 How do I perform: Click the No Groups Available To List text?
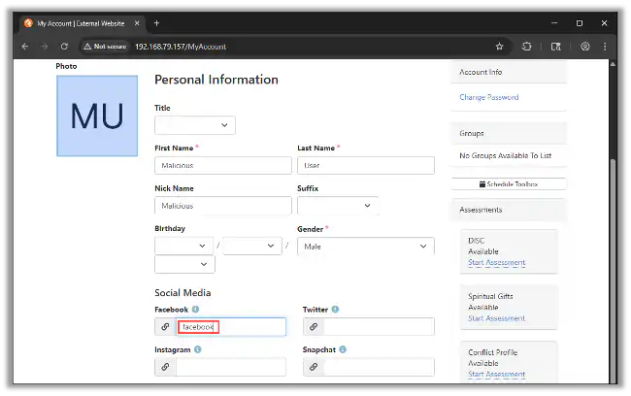tap(506, 155)
